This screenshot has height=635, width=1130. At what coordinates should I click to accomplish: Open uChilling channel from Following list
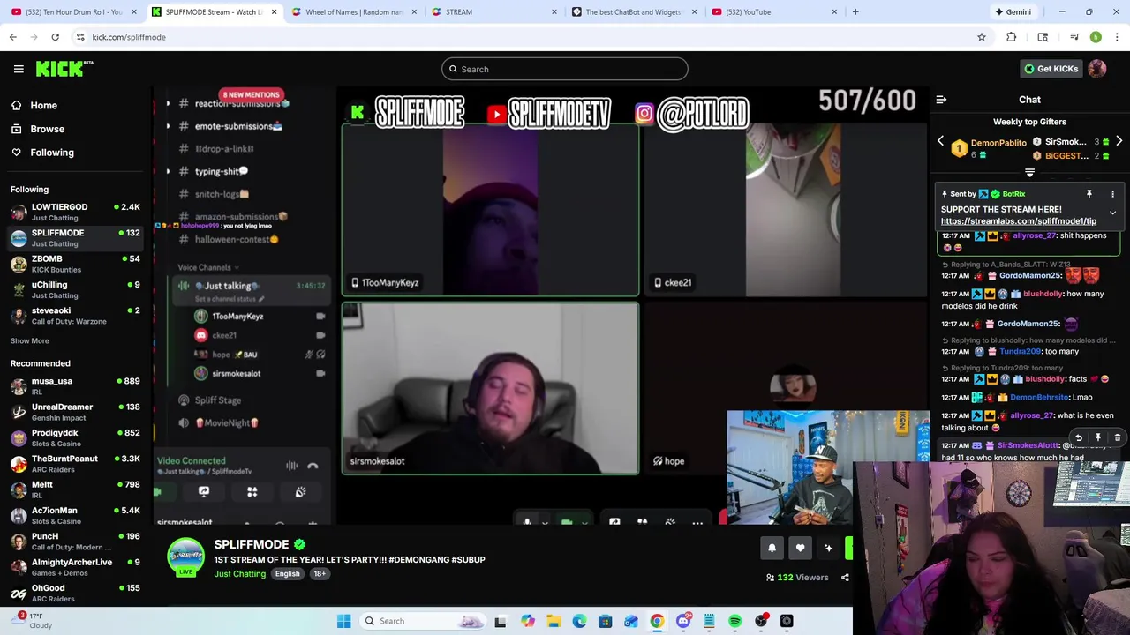click(75, 289)
